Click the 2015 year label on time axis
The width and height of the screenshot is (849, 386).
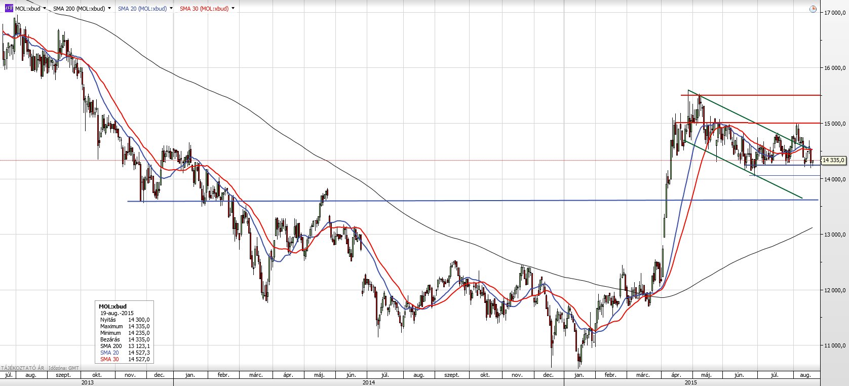[x=691, y=382]
